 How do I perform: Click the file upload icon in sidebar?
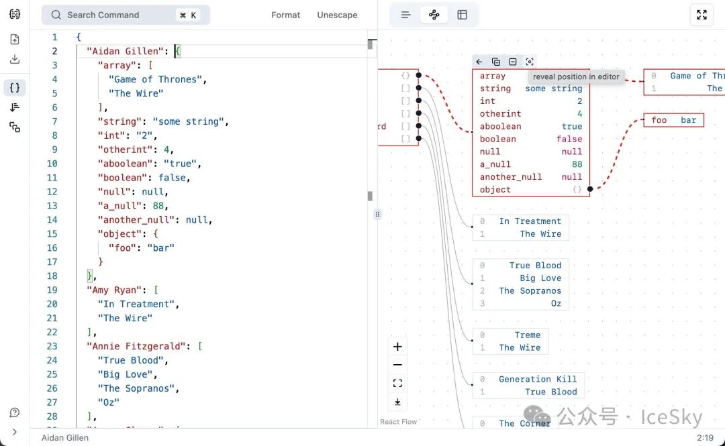coord(15,40)
